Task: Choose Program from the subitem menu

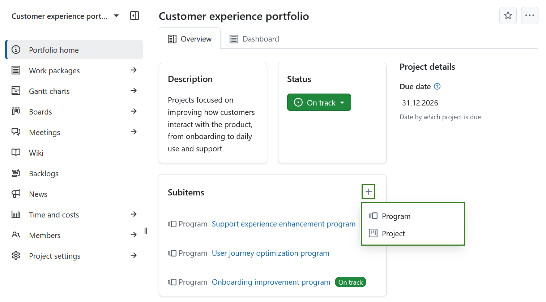Action: [396, 216]
